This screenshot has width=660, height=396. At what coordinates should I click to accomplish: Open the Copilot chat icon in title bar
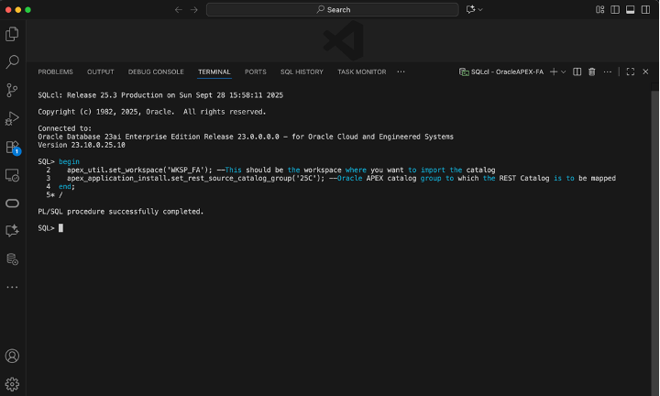pos(470,9)
